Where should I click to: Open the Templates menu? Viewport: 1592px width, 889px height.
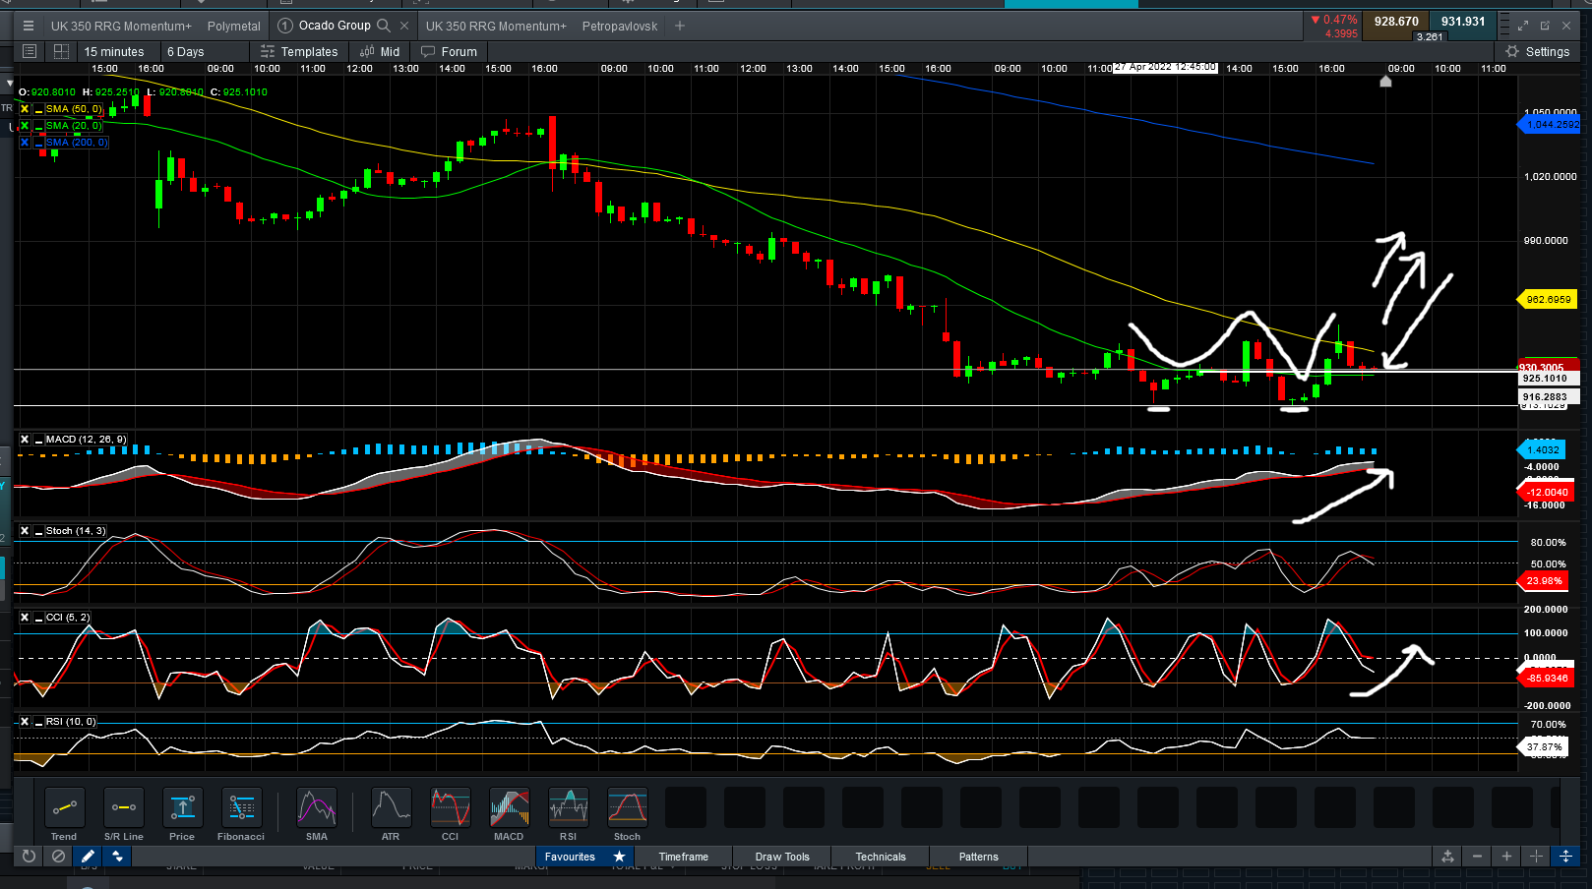[300, 52]
